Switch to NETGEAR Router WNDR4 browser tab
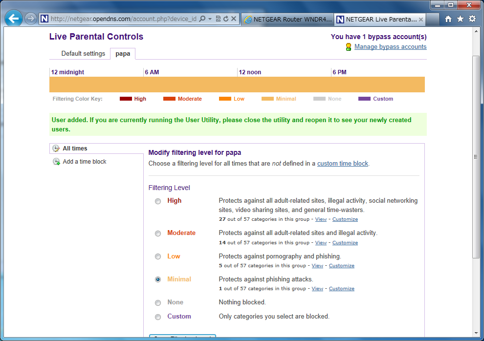Screen dimensions: 484x341 click(x=287, y=20)
